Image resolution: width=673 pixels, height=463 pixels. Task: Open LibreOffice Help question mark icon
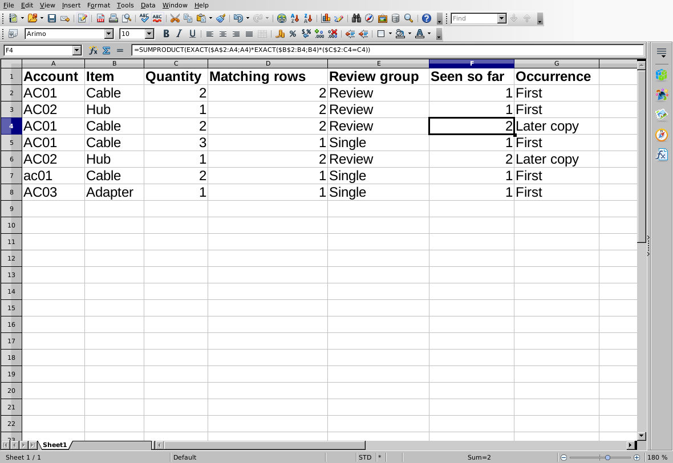(x=426, y=18)
